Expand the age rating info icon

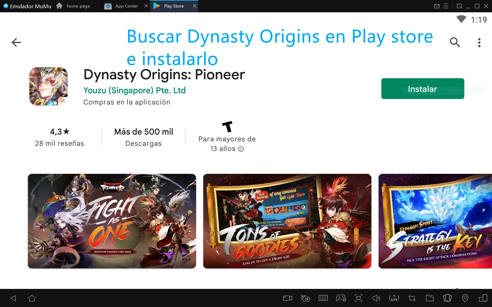pyautogui.click(x=241, y=149)
